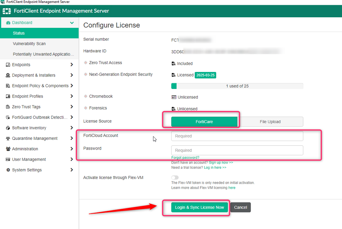The width and height of the screenshot is (342, 229).
Task: Click FortiClient Endpoint Management Server header title
Action: (x=61, y=11)
